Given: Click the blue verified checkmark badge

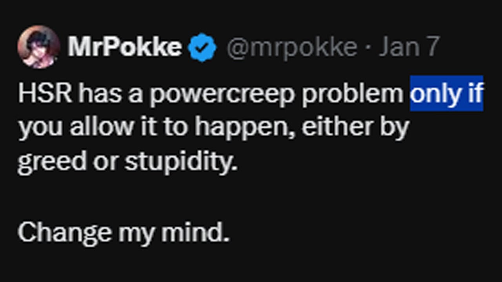Looking at the screenshot, I should (x=202, y=48).
